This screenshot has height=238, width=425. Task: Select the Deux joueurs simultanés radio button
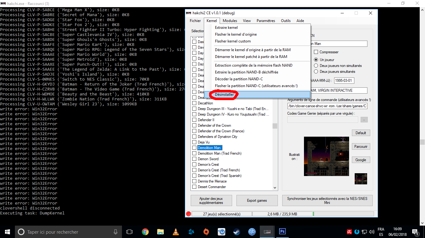tap(316, 72)
